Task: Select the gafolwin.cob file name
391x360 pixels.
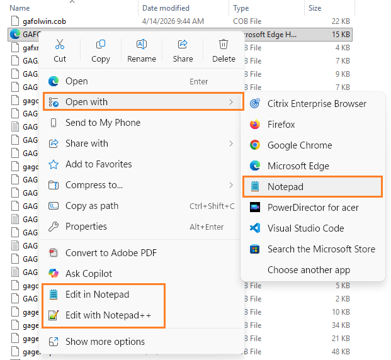Action: click(x=44, y=21)
